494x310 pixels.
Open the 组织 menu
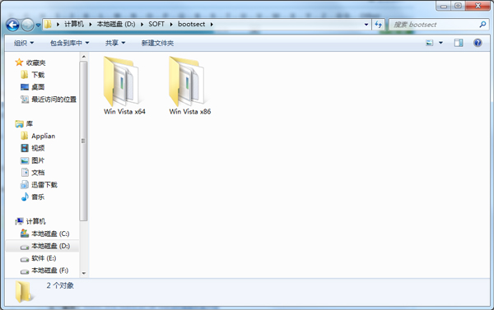[x=24, y=43]
